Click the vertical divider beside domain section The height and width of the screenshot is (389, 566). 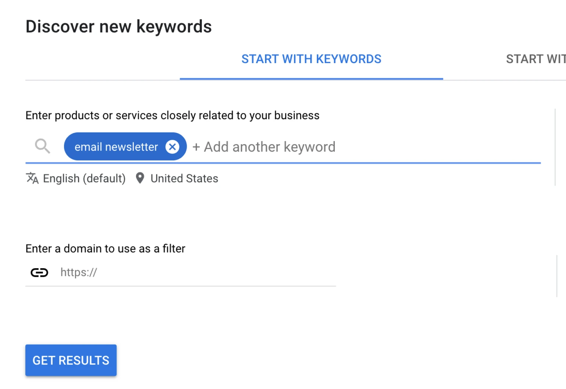(557, 276)
